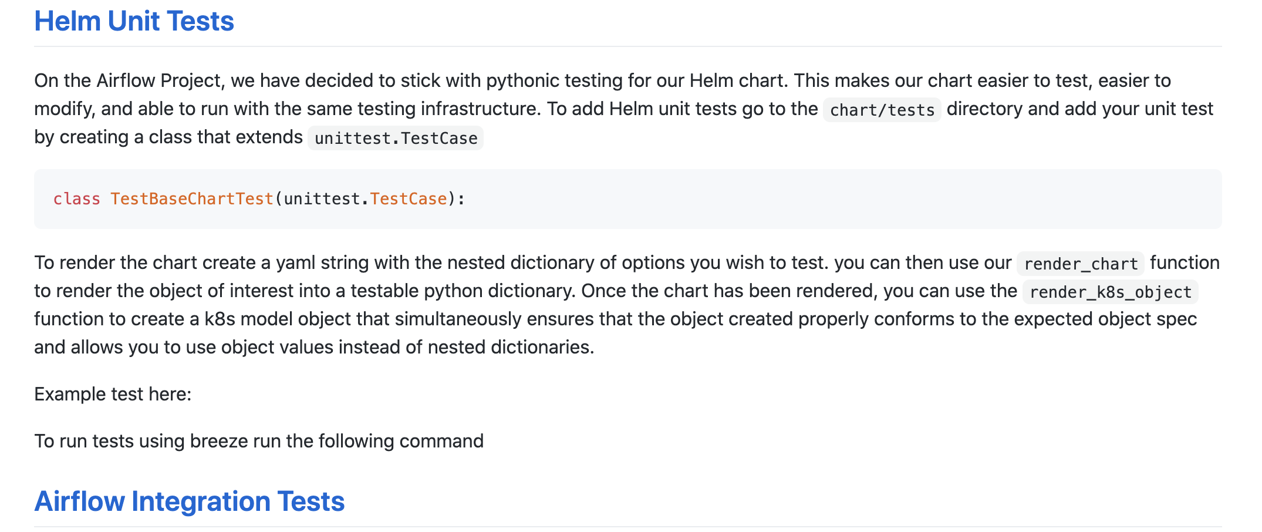Click the render_k8s_object inline code

point(1110,292)
